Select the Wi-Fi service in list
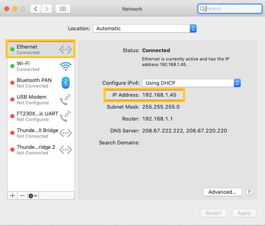The width and height of the screenshot is (265, 226). 41,66
